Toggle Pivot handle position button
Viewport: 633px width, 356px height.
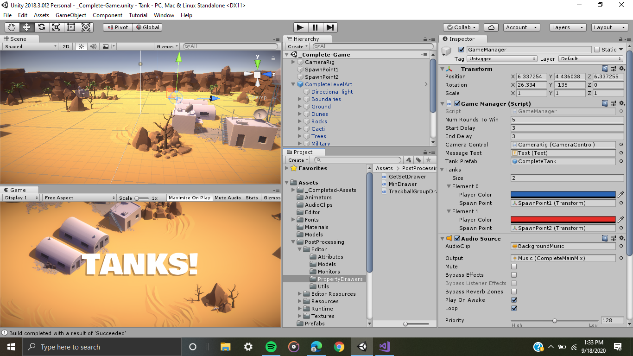click(x=118, y=27)
